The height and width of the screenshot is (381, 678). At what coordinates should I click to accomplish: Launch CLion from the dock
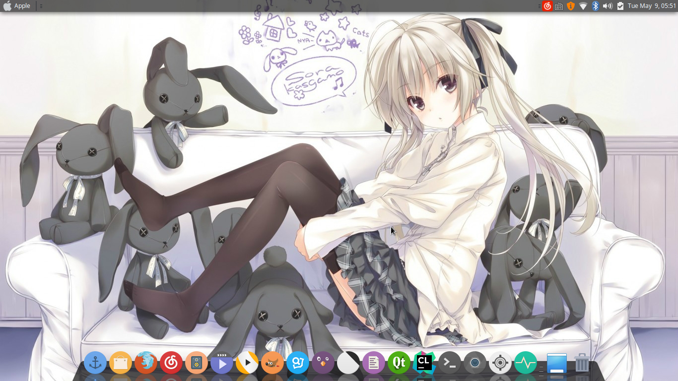coord(424,363)
